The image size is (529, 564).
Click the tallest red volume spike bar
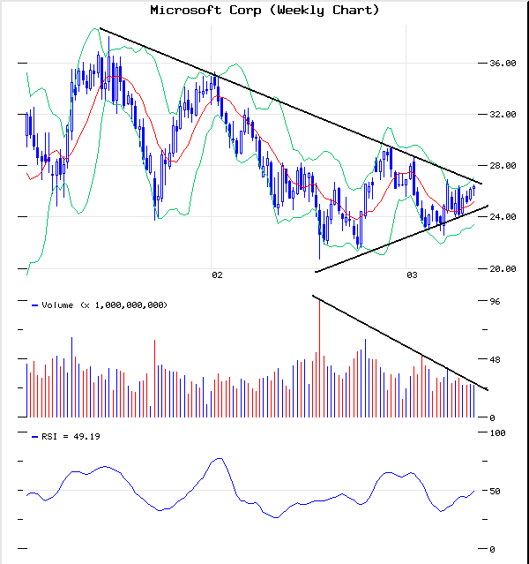(319, 357)
